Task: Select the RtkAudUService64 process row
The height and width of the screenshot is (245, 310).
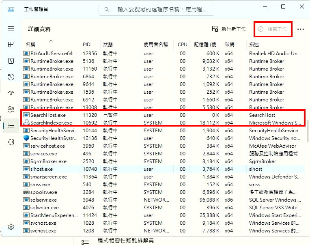Action: click(x=163, y=54)
